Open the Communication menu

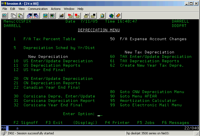(38, 9)
